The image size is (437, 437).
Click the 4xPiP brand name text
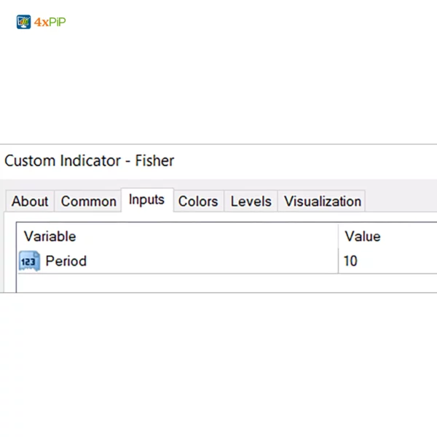click(x=50, y=22)
